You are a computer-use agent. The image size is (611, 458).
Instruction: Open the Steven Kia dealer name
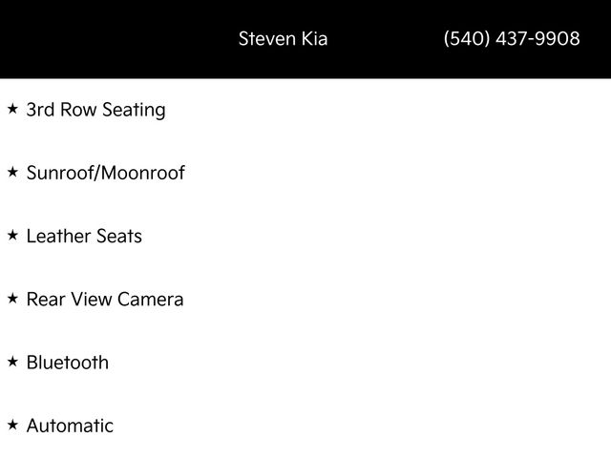point(283,39)
